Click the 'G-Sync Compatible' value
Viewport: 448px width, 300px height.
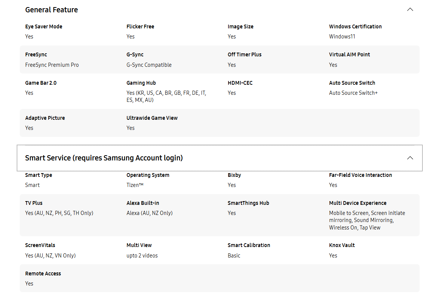click(149, 65)
